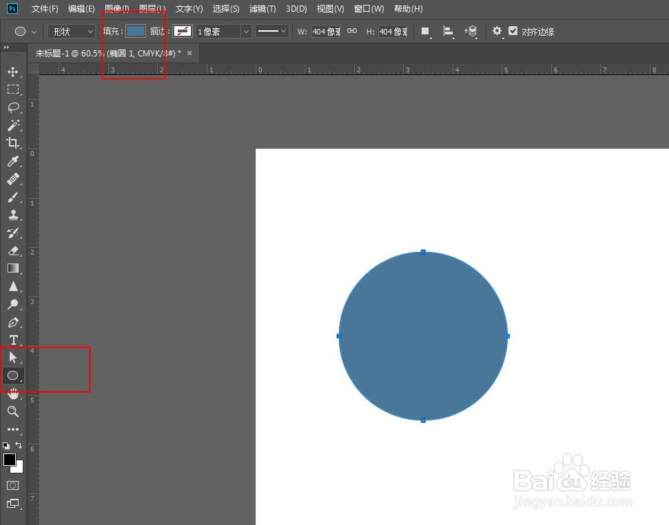Select the Sharpen/Blur triangle tool

[x=13, y=286]
